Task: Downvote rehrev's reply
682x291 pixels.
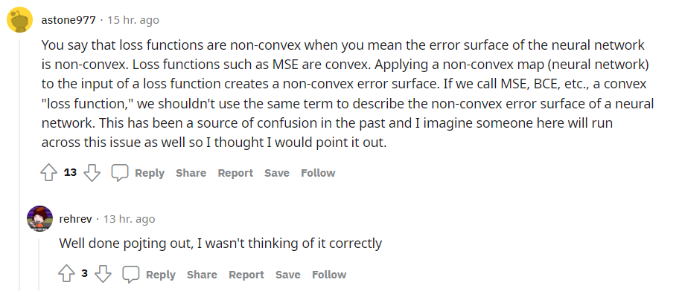Action: coord(103,274)
